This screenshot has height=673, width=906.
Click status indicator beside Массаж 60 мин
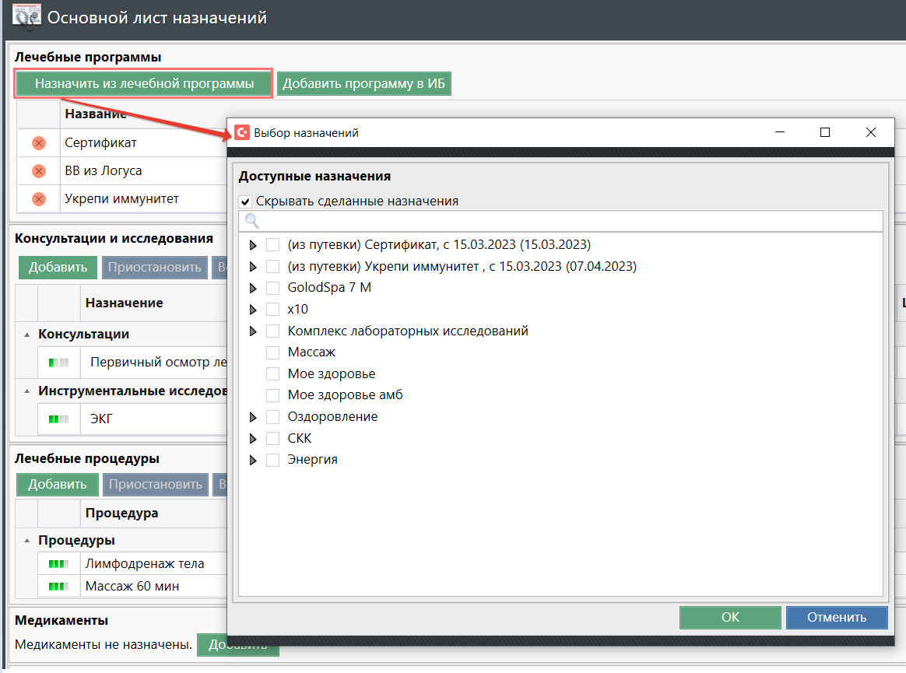click(x=58, y=586)
